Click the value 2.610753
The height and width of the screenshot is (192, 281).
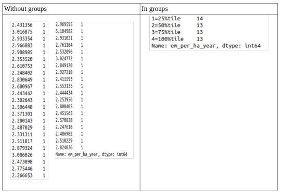(x=22, y=66)
